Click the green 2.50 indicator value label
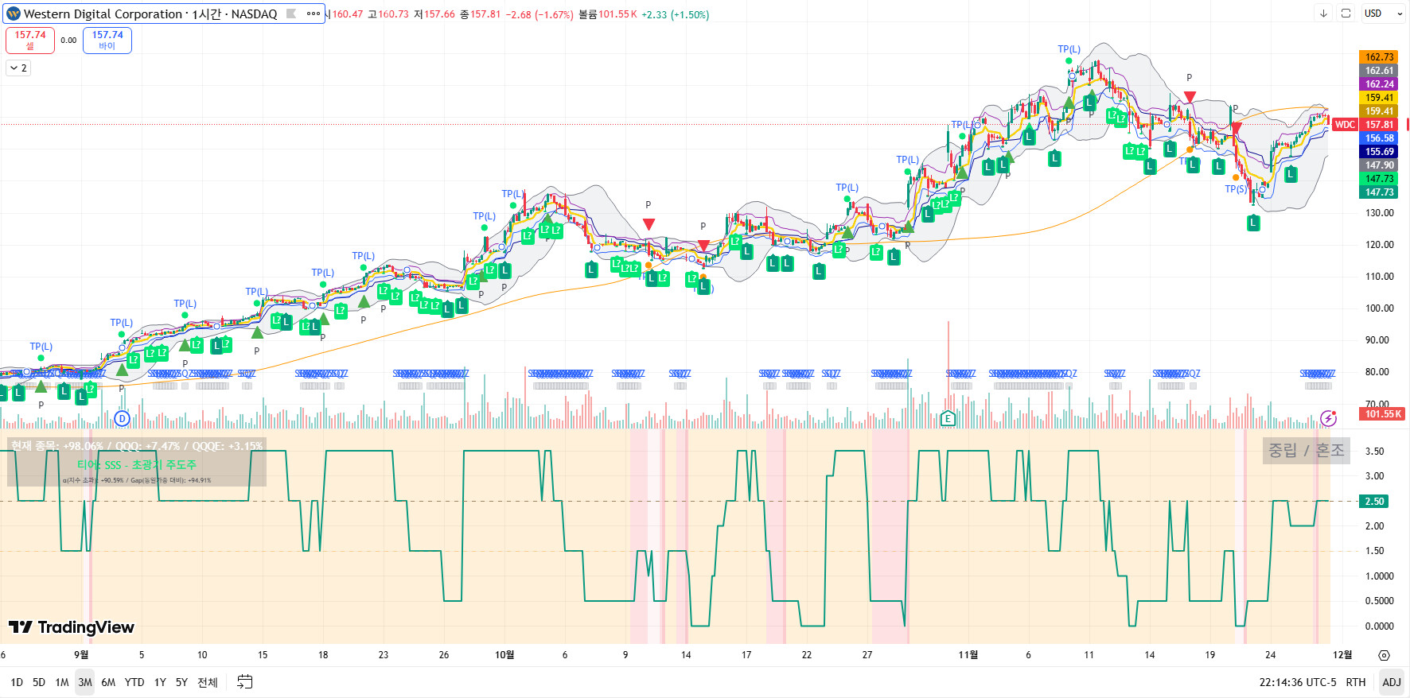Image resolution: width=1410 pixels, height=698 pixels. pos(1375,502)
